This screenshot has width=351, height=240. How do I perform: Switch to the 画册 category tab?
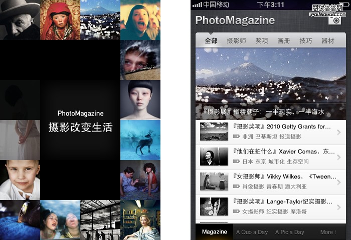point(284,41)
